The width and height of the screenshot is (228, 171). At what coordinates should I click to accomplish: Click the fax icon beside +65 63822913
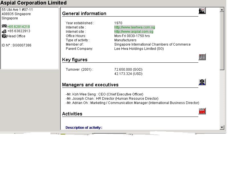[x=4, y=31]
